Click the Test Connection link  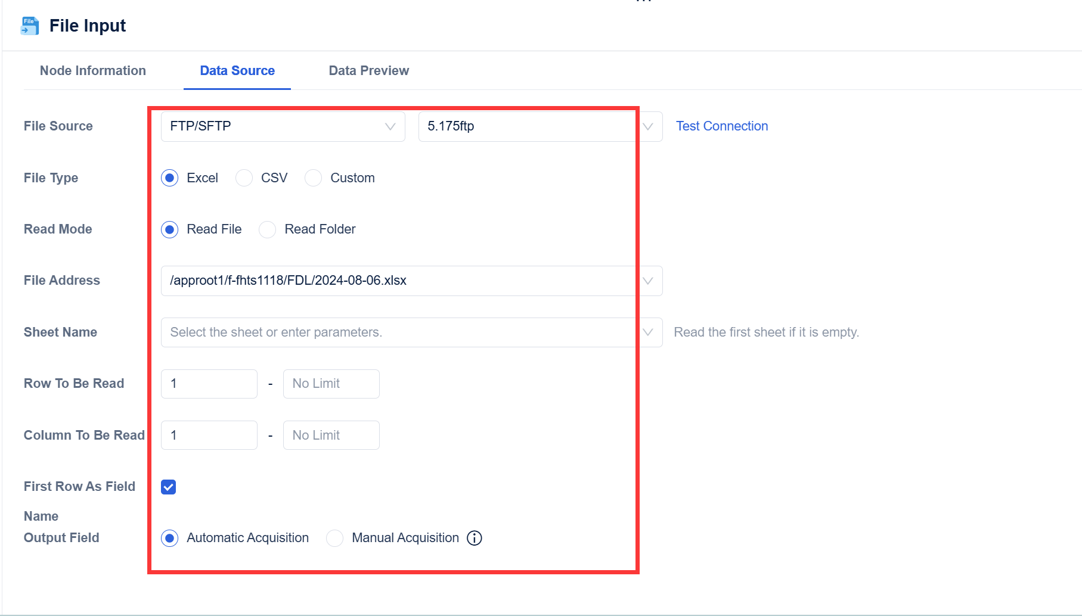click(x=721, y=126)
